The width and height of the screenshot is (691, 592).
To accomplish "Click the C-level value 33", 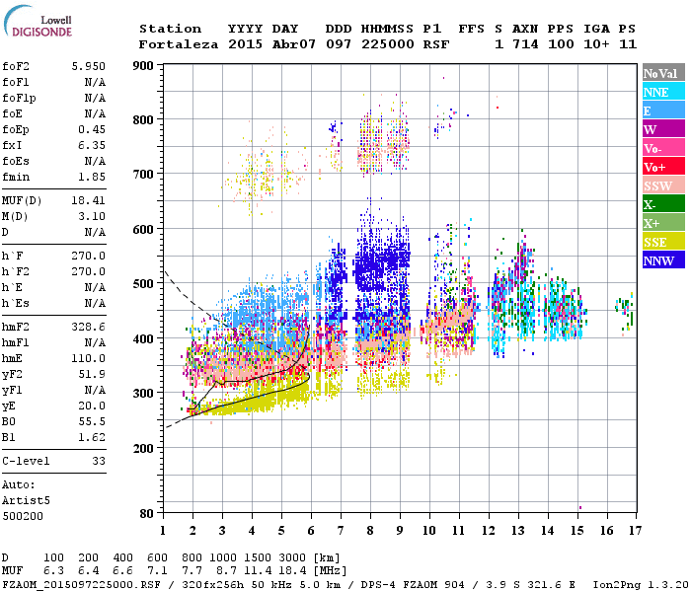I will pyautogui.click(x=99, y=460).
